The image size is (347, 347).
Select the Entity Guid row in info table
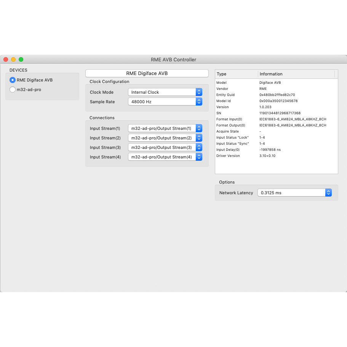(x=276, y=95)
